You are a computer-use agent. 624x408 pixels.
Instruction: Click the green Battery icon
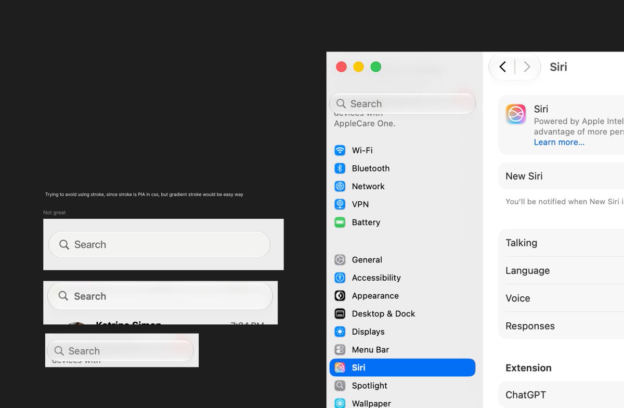[340, 222]
